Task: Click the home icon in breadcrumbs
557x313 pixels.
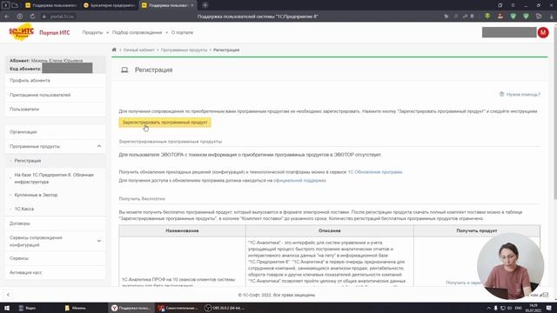Action: [x=114, y=50]
